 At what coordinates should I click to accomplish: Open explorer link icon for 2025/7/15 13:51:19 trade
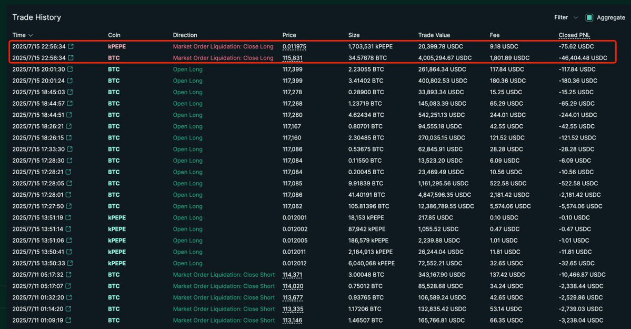(x=68, y=217)
